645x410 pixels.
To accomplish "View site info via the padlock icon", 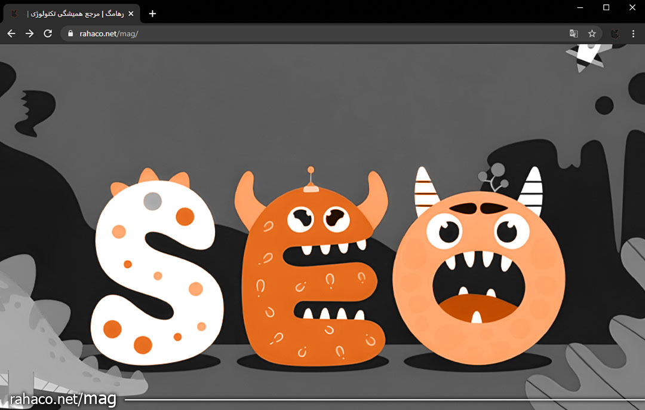I will [71, 33].
